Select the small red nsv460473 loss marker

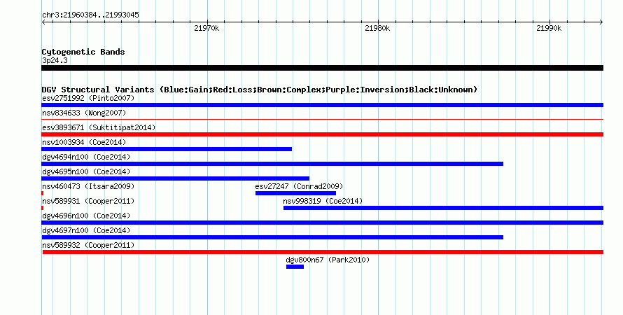pyautogui.click(x=43, y=193)
